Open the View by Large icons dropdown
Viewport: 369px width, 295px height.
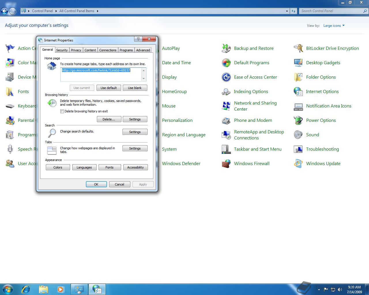click(x=334, y=26)
